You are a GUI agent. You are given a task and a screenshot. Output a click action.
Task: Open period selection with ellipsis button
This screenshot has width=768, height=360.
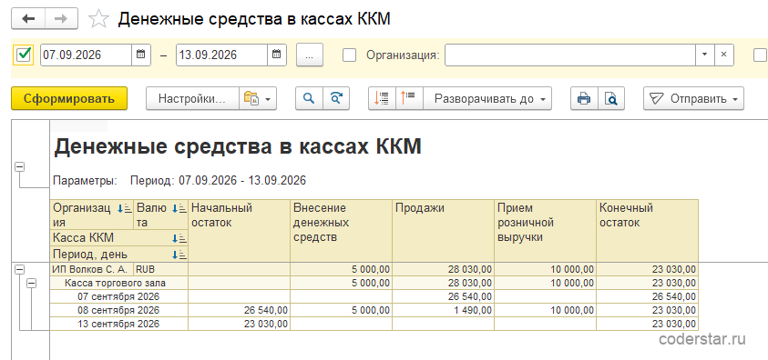coord(310,55)
